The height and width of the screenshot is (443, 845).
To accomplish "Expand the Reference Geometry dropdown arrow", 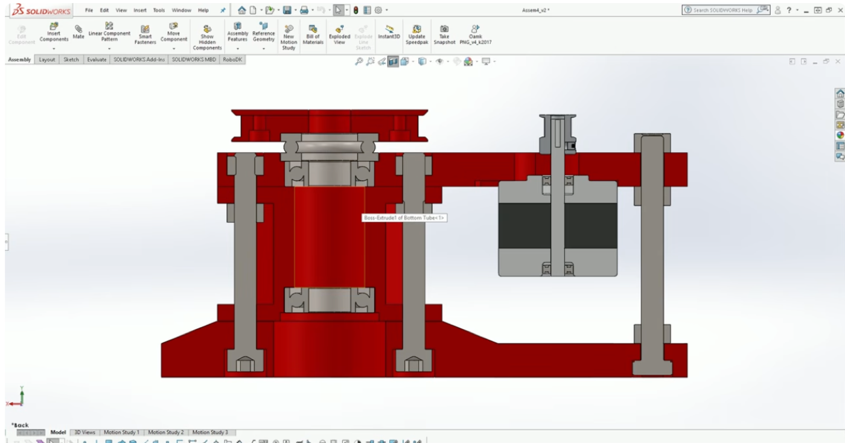I will pyautogui.click(x=264, y=48).
